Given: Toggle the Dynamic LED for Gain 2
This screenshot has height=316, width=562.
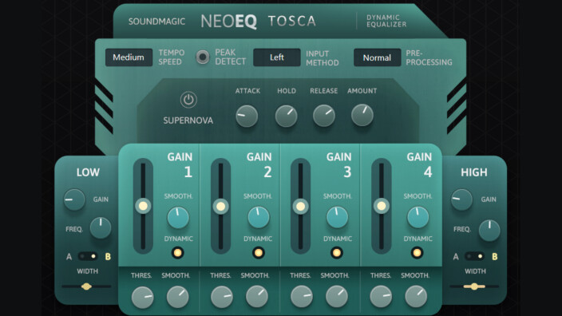Looking at the screenshot, I should point(258,253).
